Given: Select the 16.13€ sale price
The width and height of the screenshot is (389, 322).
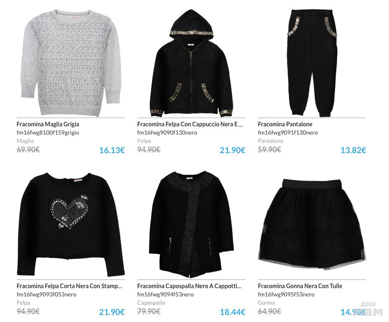Looking at the screenshot, I should point(112,150).
